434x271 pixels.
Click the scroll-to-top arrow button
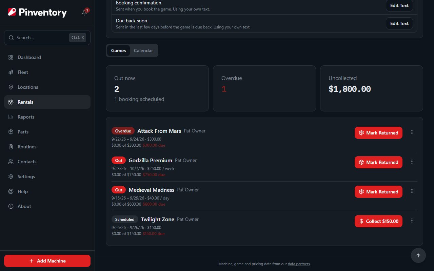click(418, 255)
